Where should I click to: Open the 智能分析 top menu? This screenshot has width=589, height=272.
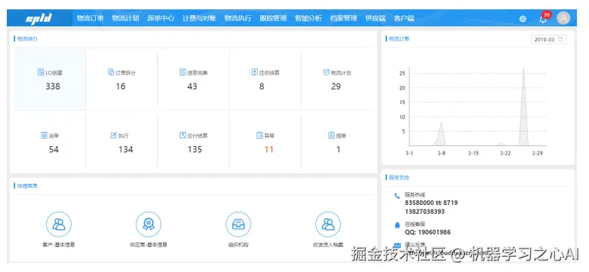pos(308,18)
